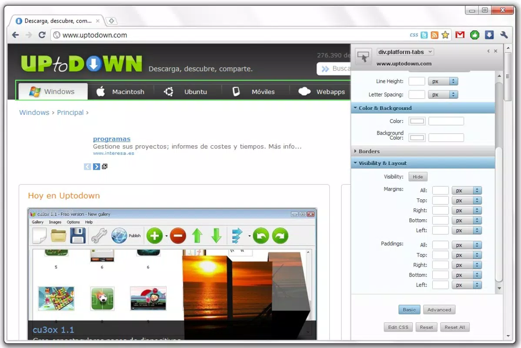This screenshot has width=521, height=348.
Task: Close the Stylebot panel with the x
Action: pyautogui.click(x=495, y=51)
